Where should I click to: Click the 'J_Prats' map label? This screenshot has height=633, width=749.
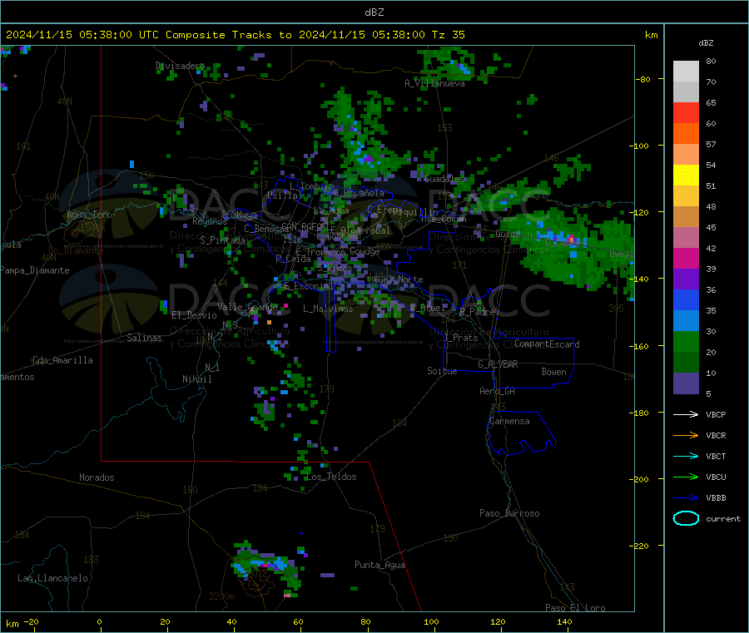pyautogui.click(x=461, y=338)
